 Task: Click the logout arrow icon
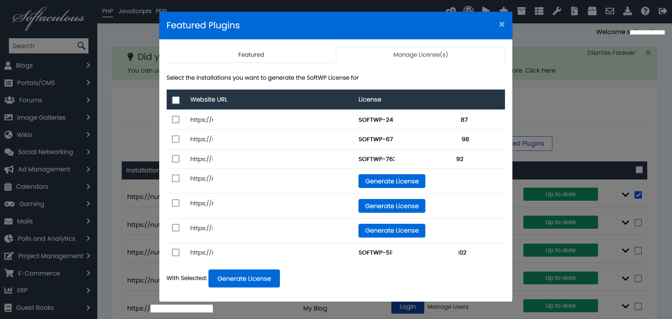coord(663,11)
